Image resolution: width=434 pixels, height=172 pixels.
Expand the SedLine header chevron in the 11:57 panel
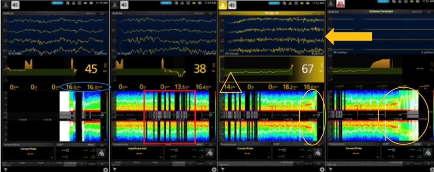point(428,12)
